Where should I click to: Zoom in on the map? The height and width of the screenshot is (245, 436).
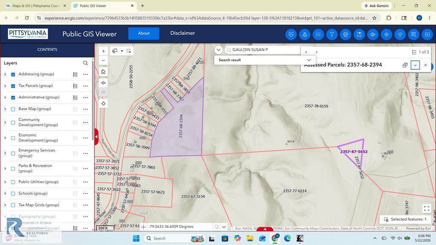(103, 51)
